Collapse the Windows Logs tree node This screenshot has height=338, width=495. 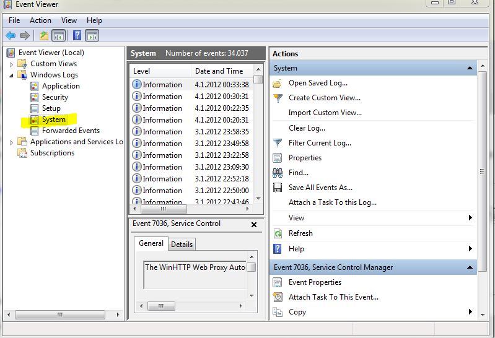pyautogui.click(x=11, y=75)
